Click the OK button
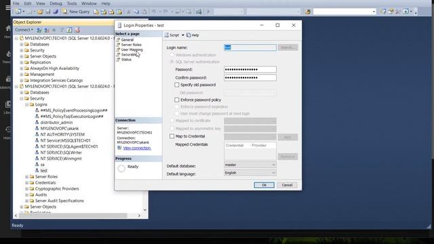The image size is (434, 244). pyautogui.click(x=264, y=185)
